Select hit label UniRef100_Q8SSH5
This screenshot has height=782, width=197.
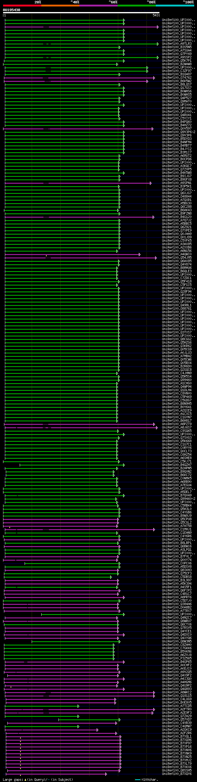(177, 771)
